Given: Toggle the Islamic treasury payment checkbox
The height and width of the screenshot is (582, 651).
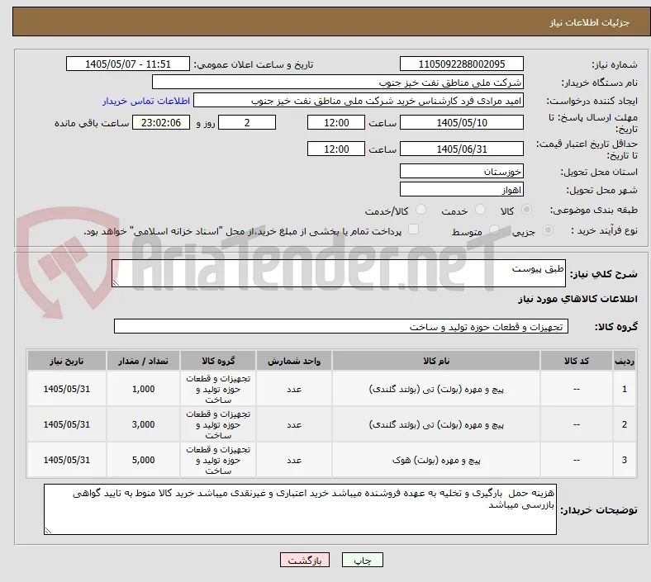Looking at the screenshot, I should coord(413,229).
